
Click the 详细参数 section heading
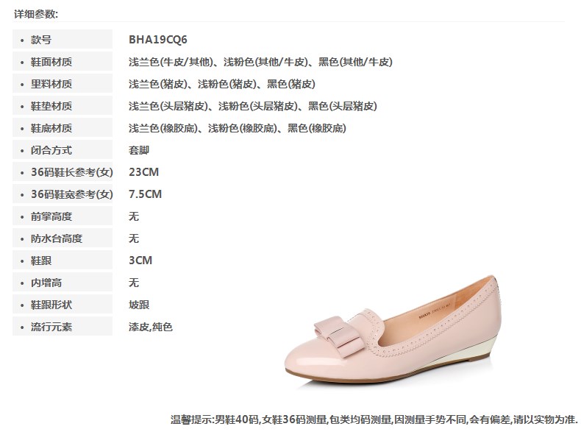coord(36,14)
